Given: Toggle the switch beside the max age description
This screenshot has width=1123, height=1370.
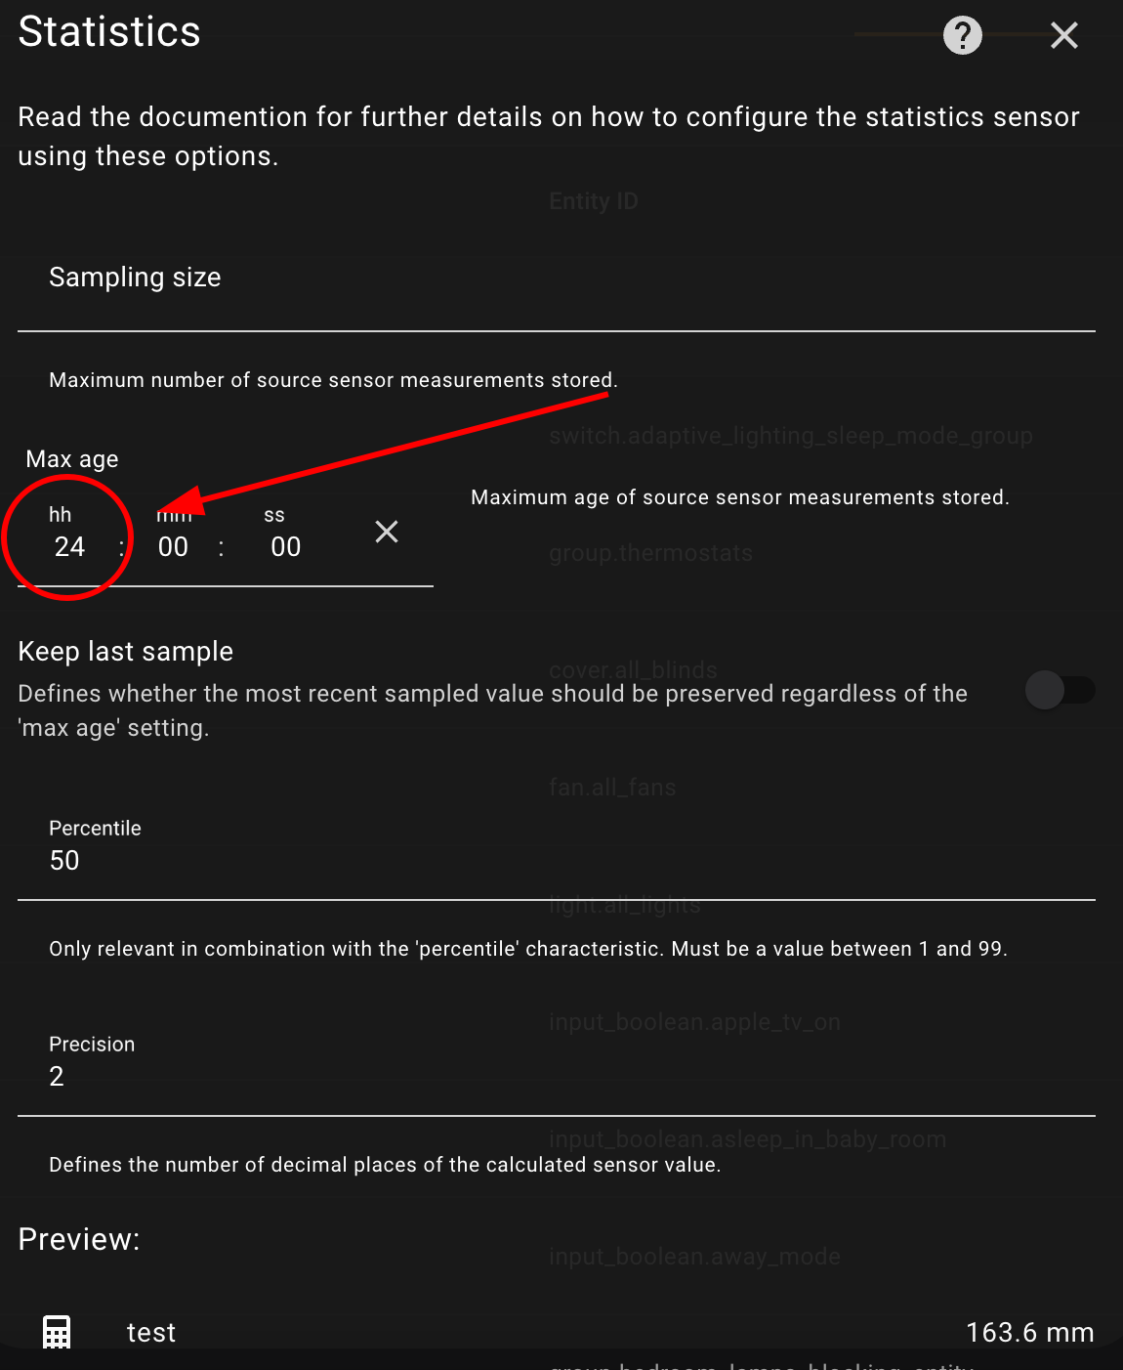Looking at the screenshot, I should 1061,690.
